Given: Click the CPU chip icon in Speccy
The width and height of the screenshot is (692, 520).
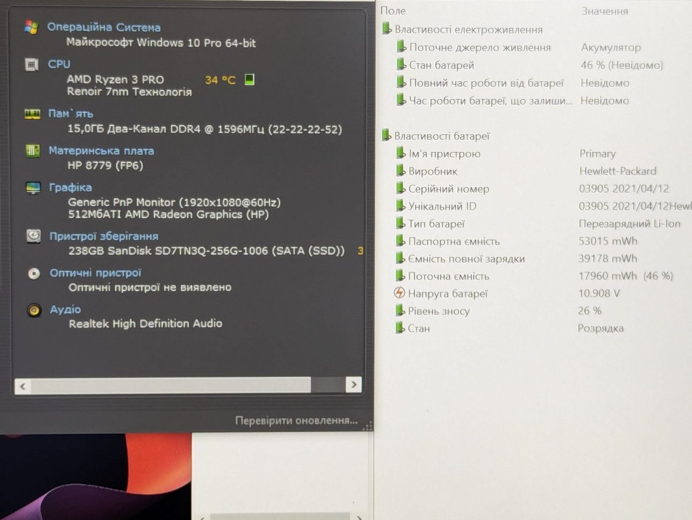Looking at the screenshot, I should 32,65.
